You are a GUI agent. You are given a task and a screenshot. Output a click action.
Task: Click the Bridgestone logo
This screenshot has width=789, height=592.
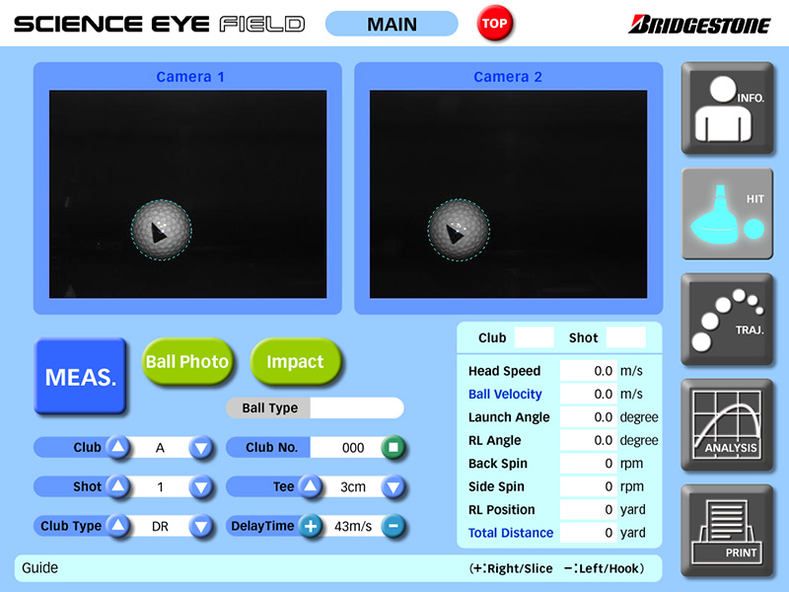[699, 24]
